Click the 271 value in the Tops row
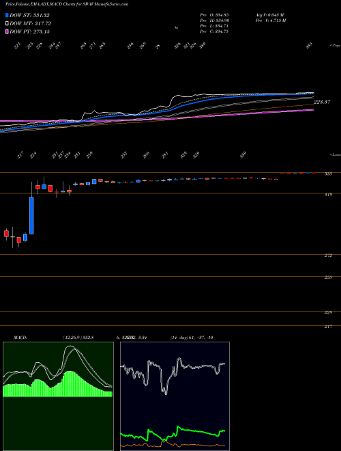This screenshot has height=451, width=341. (93, 46)
